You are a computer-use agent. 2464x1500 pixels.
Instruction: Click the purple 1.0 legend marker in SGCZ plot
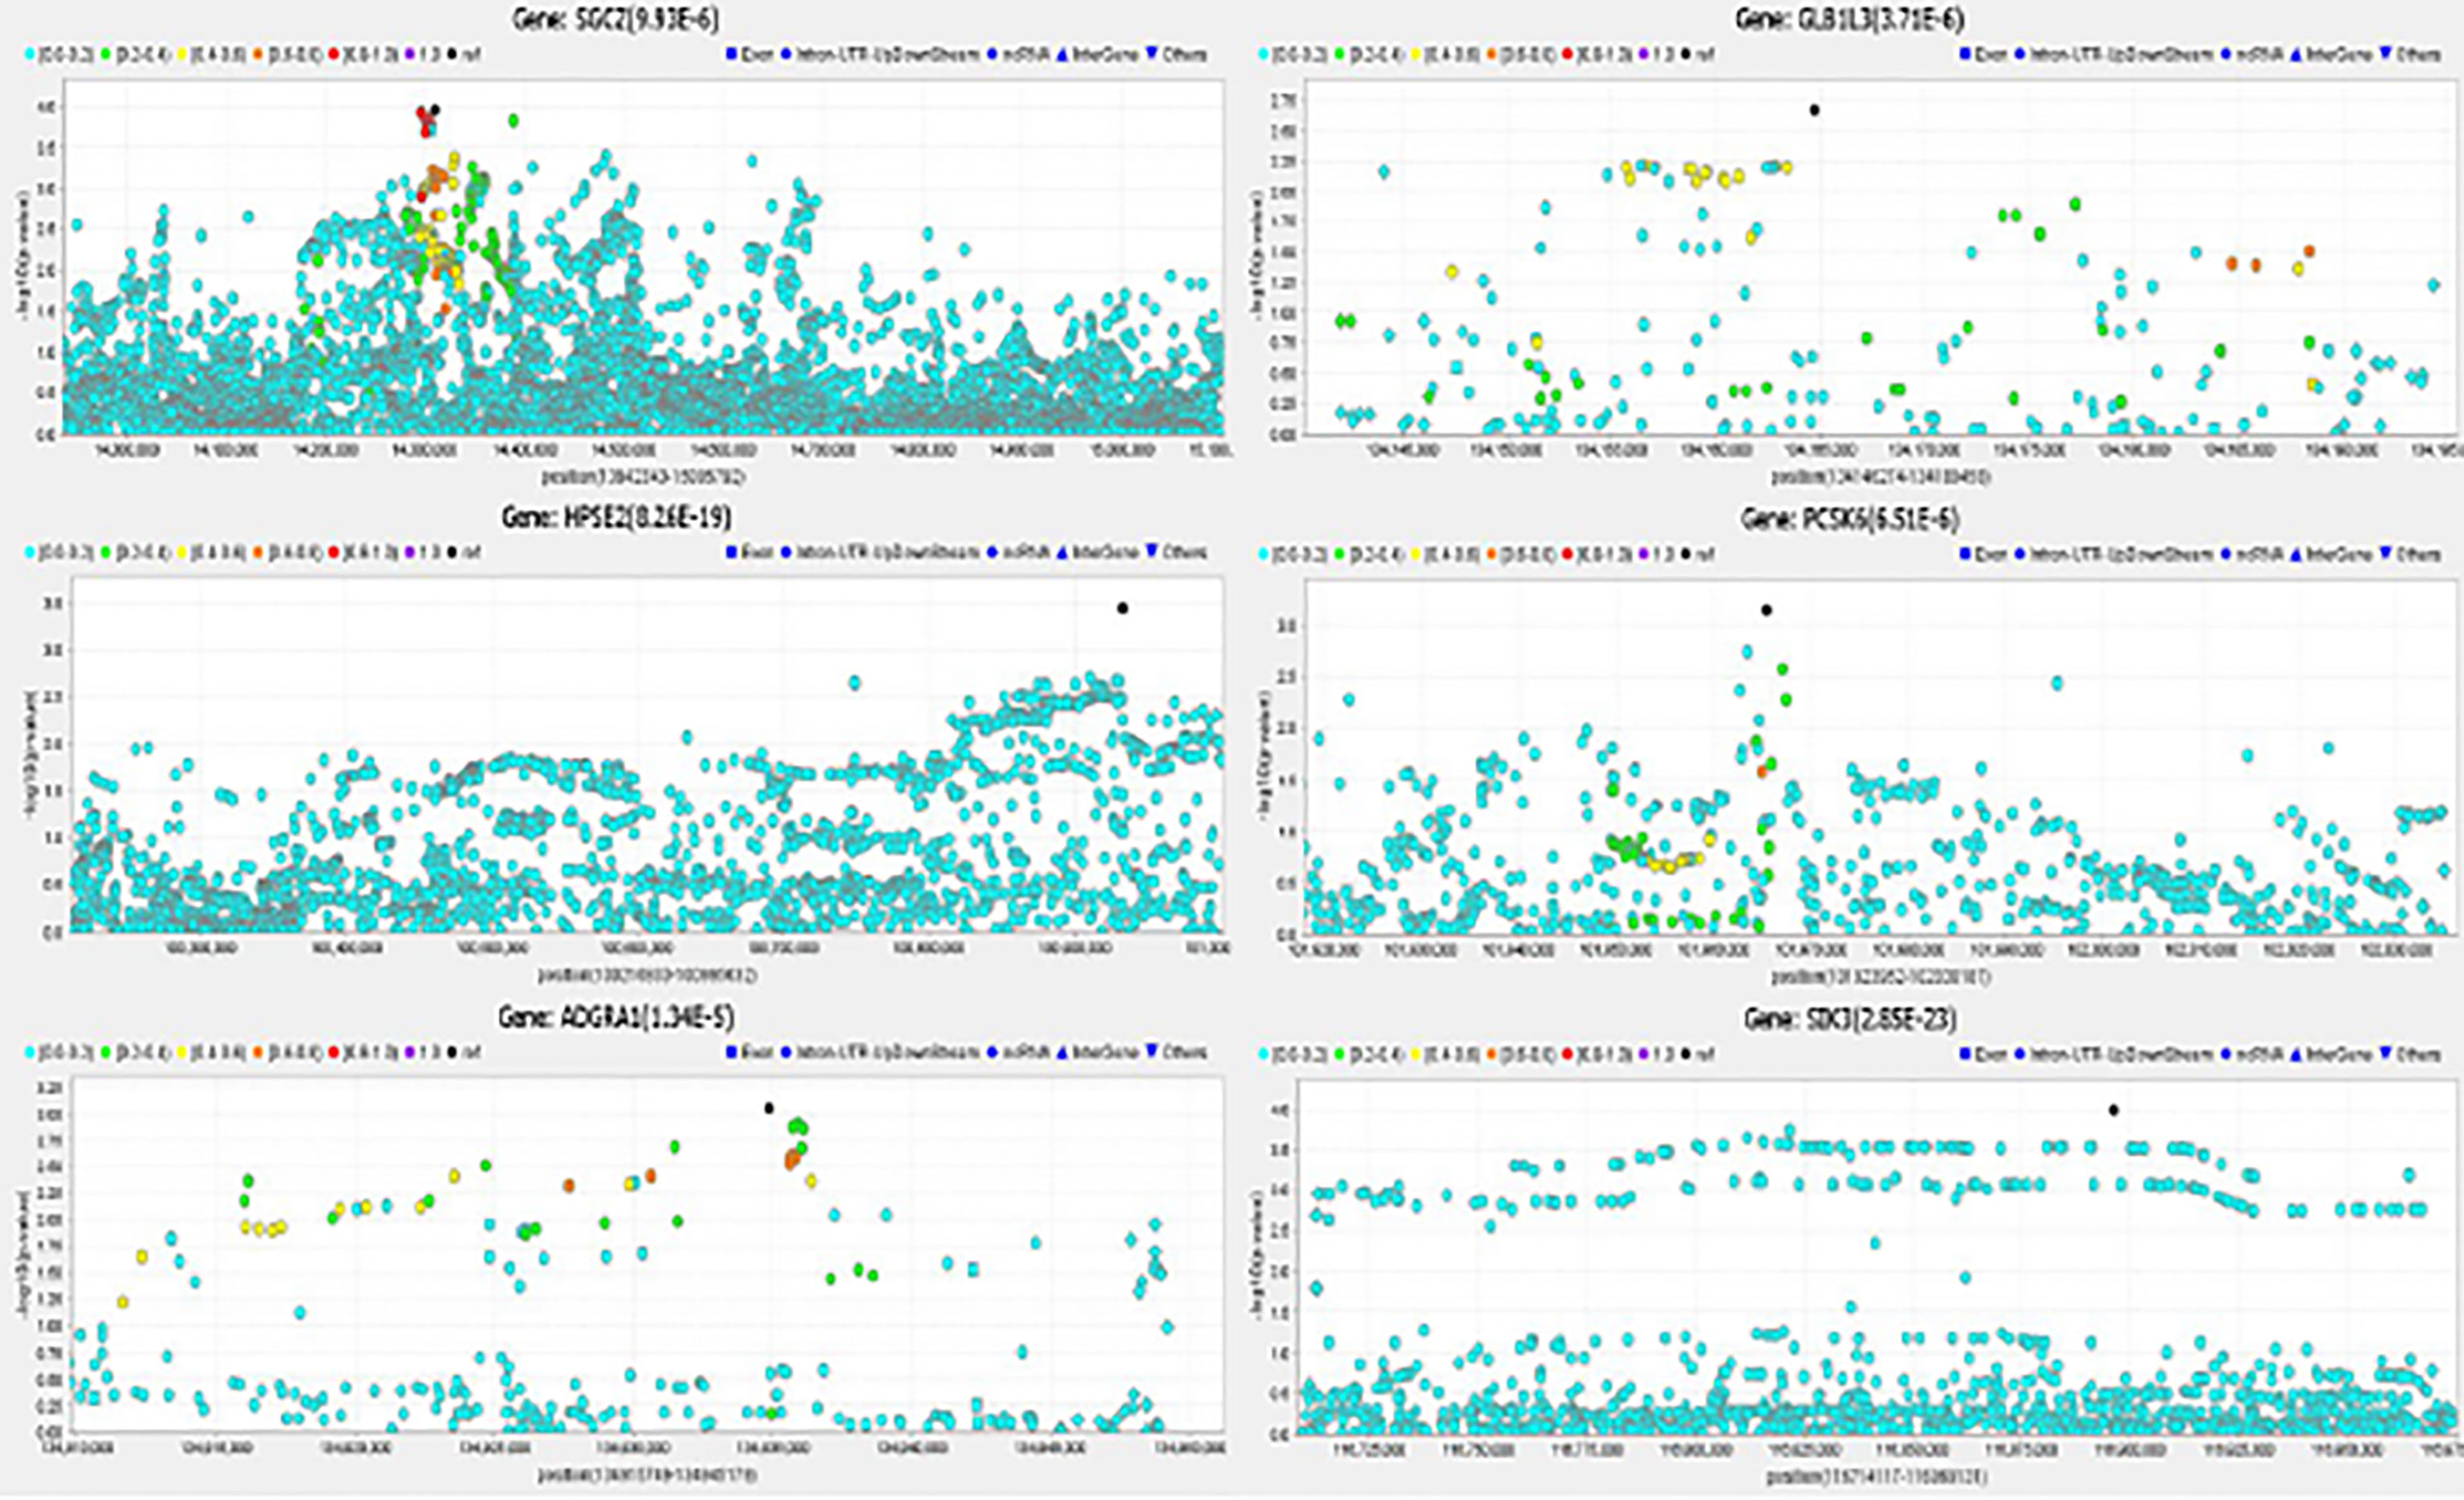[x=410, y=54]
